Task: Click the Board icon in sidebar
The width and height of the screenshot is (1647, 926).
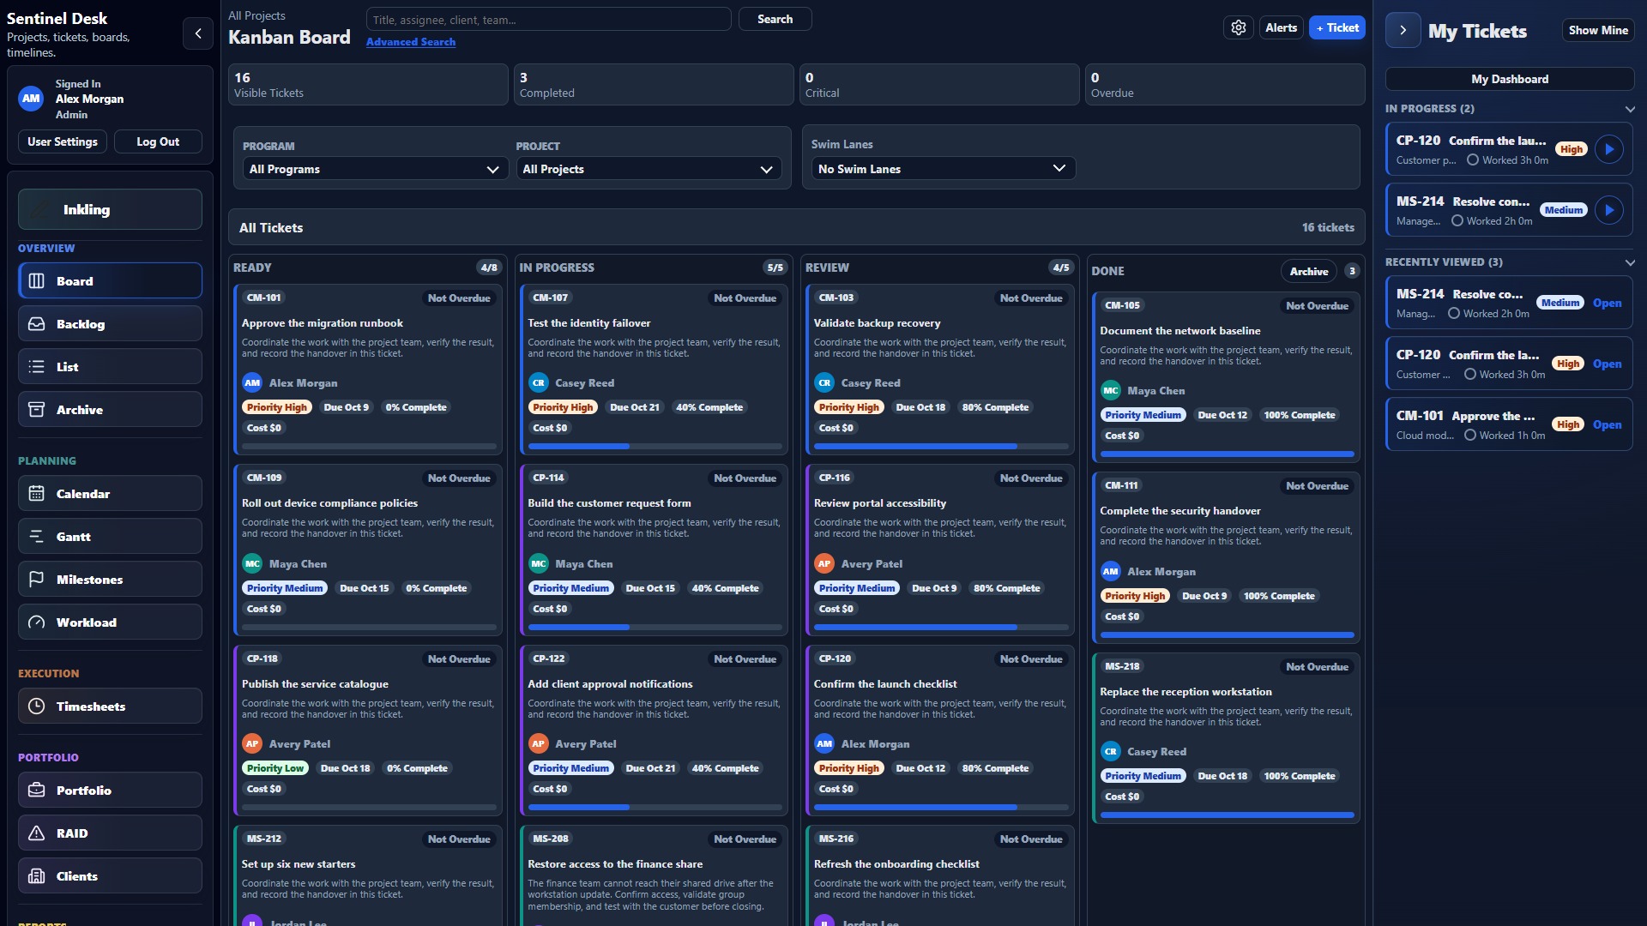Action: pos(37,281)
